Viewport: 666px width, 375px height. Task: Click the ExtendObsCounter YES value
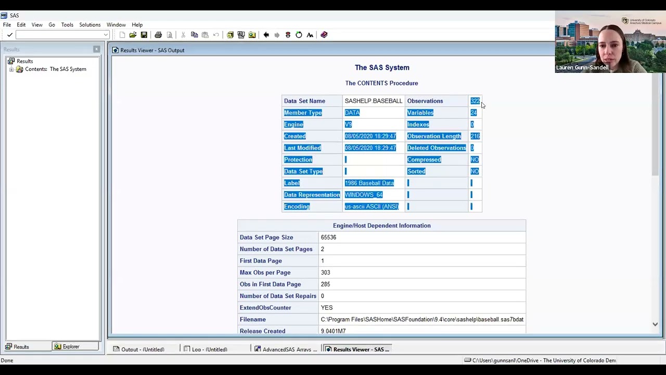click(x=326, y=308)
